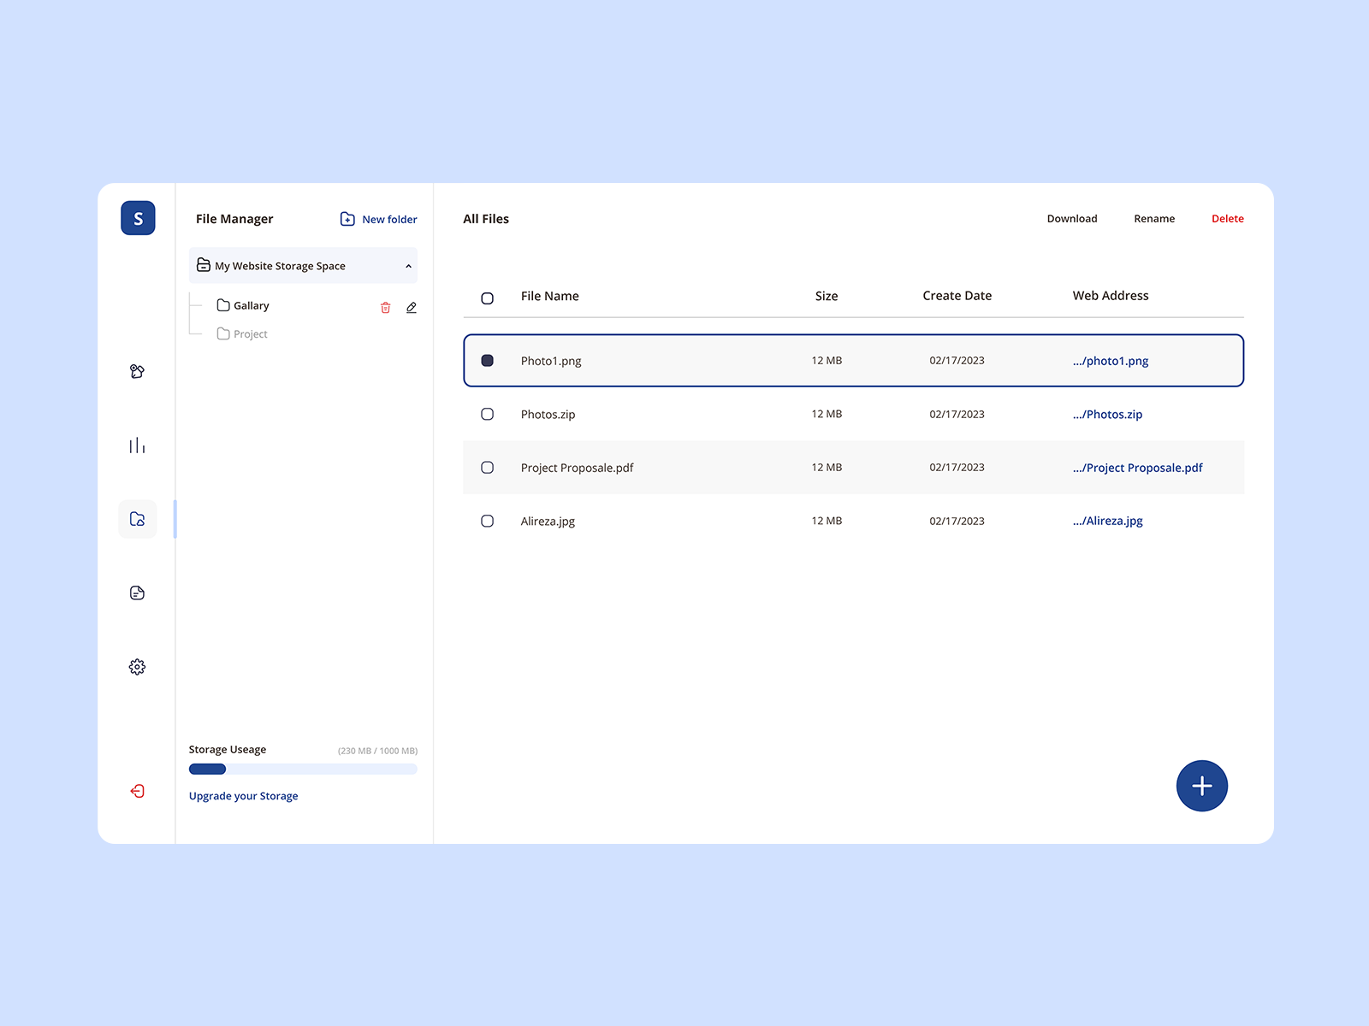The width and height of the screenshot is (1369, 1026).
Task: Select the Gallary folder
Action: pyautogui.click(x=243, y=305)
